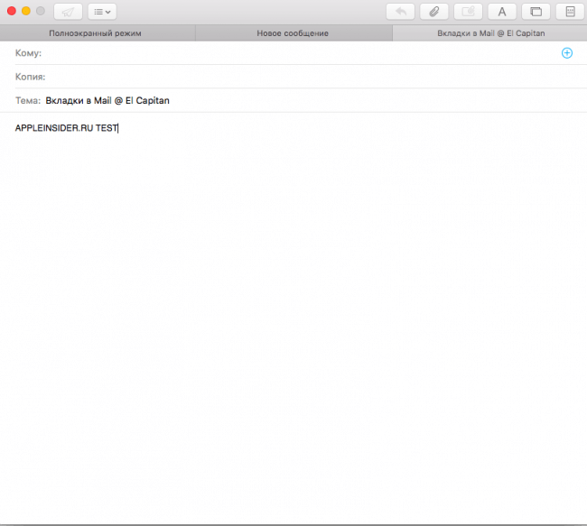
Task: Open the header fields list dropdown
Action: pos(102,12)
